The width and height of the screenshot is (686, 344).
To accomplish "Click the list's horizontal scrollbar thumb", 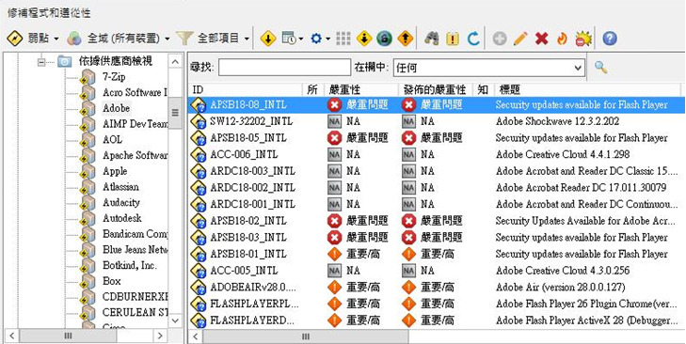I will 306,336.
